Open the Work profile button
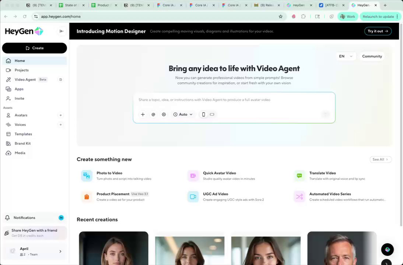This screenshot has height=265, width=403. click(x=347, y=17)
